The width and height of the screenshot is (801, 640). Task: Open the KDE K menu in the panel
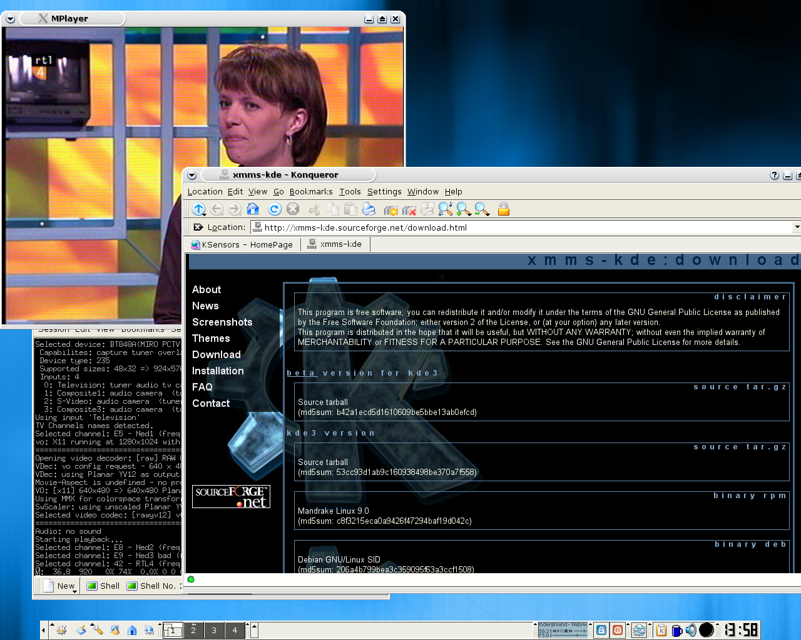pos(61,630)
